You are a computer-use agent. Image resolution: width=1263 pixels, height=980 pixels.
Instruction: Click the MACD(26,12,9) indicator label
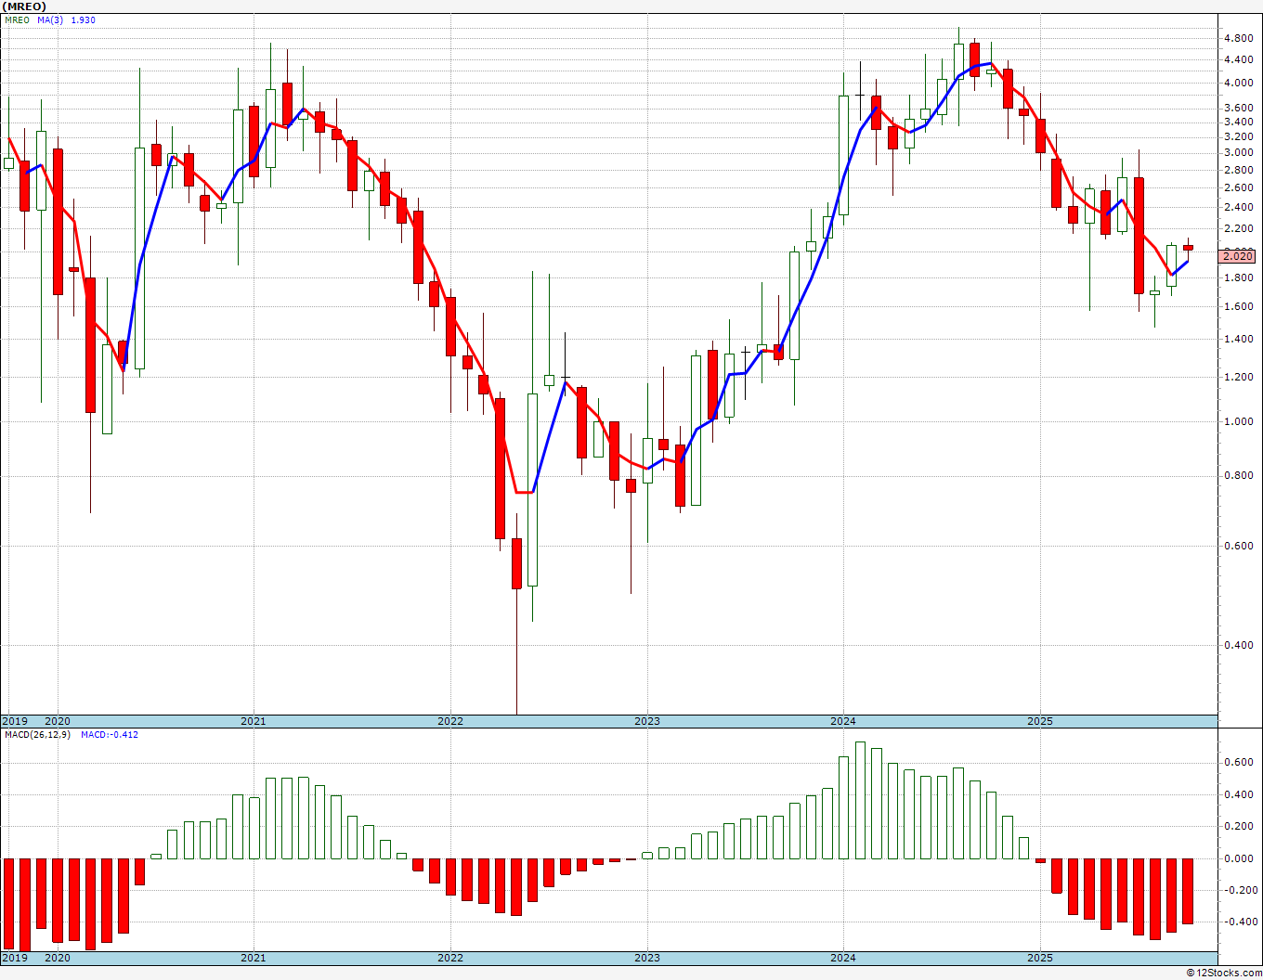coord(40,735)
